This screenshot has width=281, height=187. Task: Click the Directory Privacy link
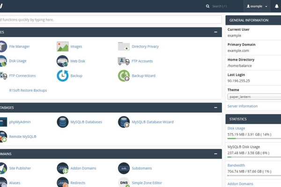145,47
